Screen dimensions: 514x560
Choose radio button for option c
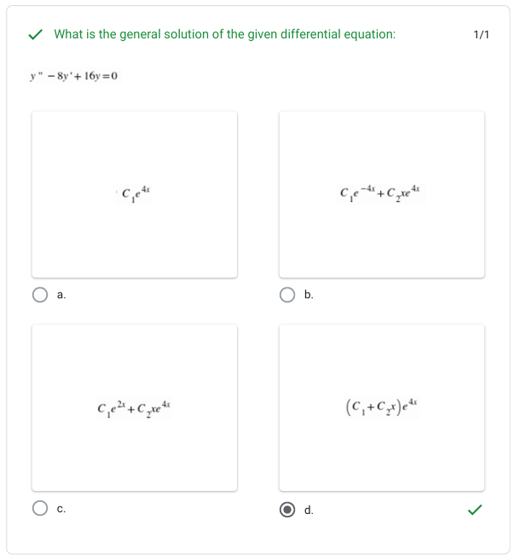coord(40,508)
